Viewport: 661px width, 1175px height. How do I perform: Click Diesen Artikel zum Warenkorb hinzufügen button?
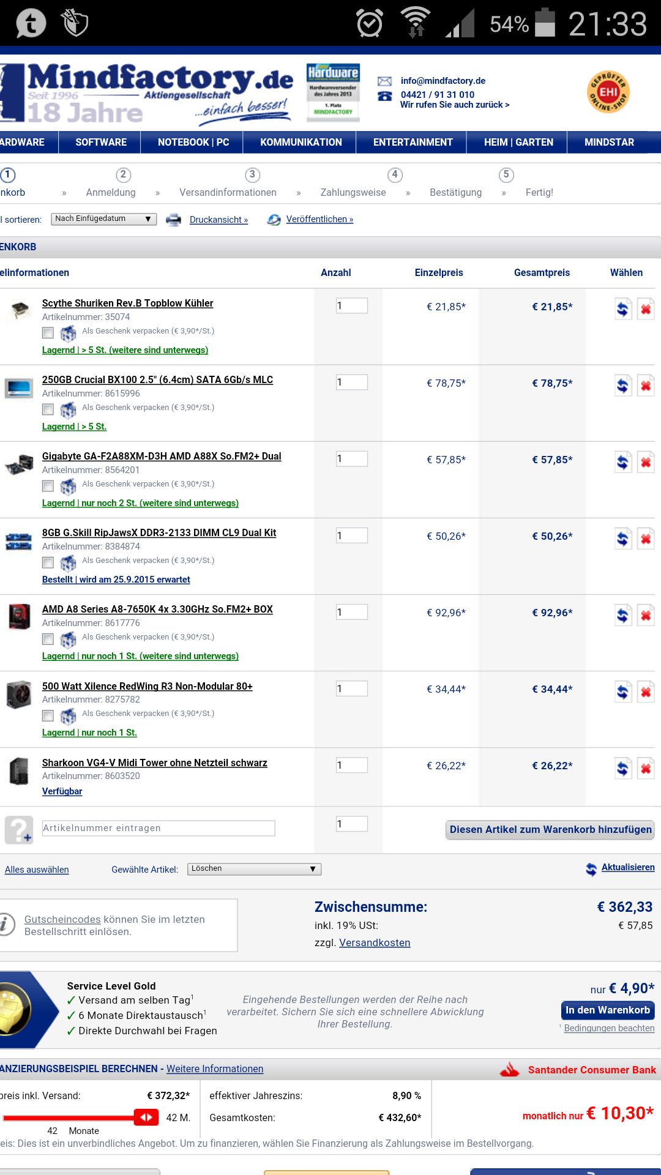tap(550, 830)
